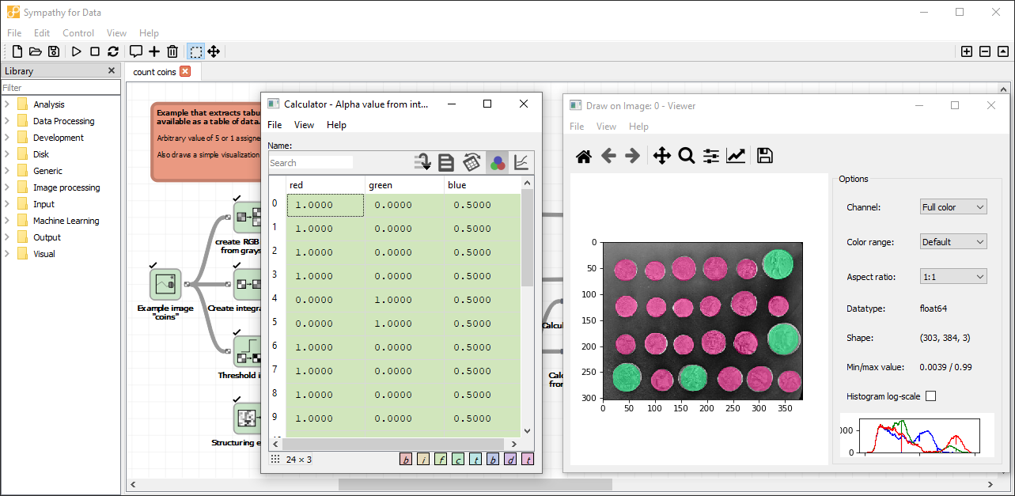Open the main window Edit menu
The width and height of the screenshot is (1015, 496).
click(x=42, y=33)
